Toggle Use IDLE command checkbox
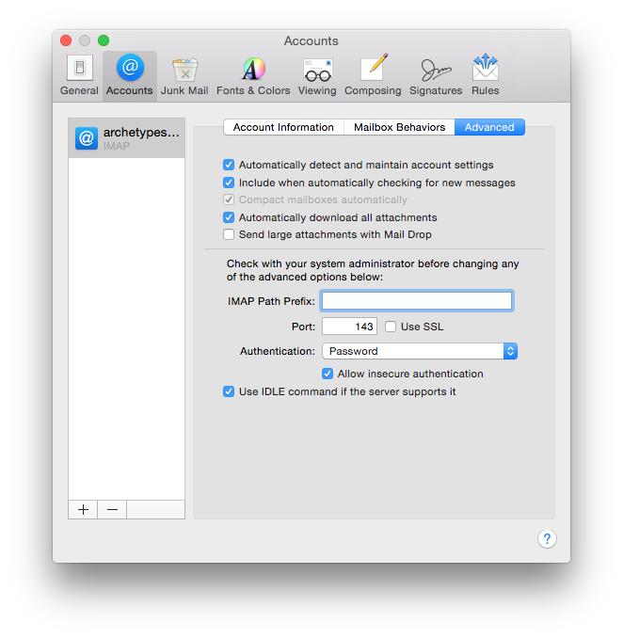This screenshot has height=638, width=623. point(229,391)
